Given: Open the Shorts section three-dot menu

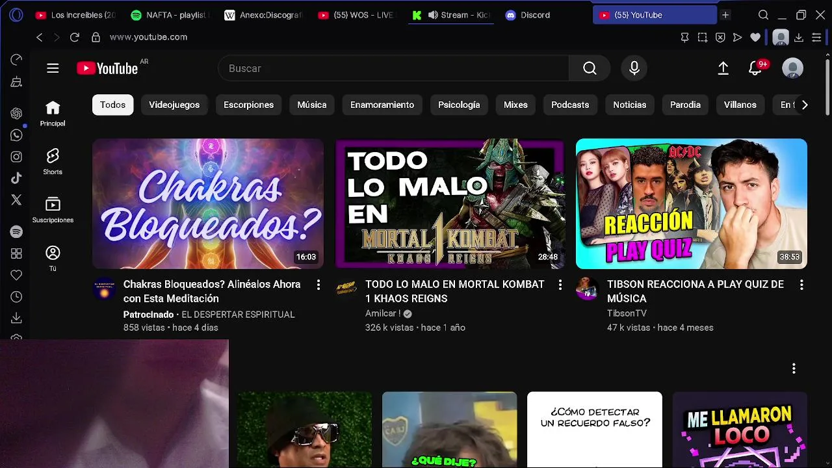Looking at the screenshot, I should tap(794, 369).
